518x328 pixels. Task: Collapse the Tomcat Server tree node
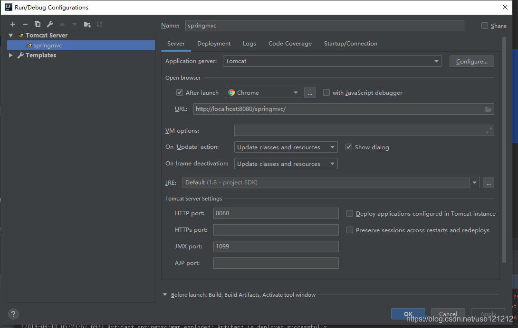pyautogui.click(x=11, y=35)
